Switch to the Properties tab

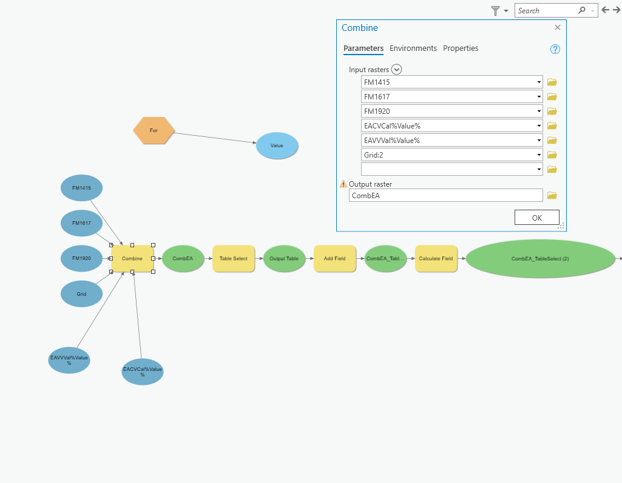(460, 48)
